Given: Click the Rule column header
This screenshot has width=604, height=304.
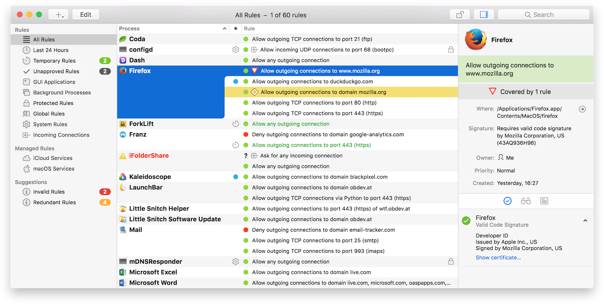Looking at the screenshot, I should click(350, 29).
